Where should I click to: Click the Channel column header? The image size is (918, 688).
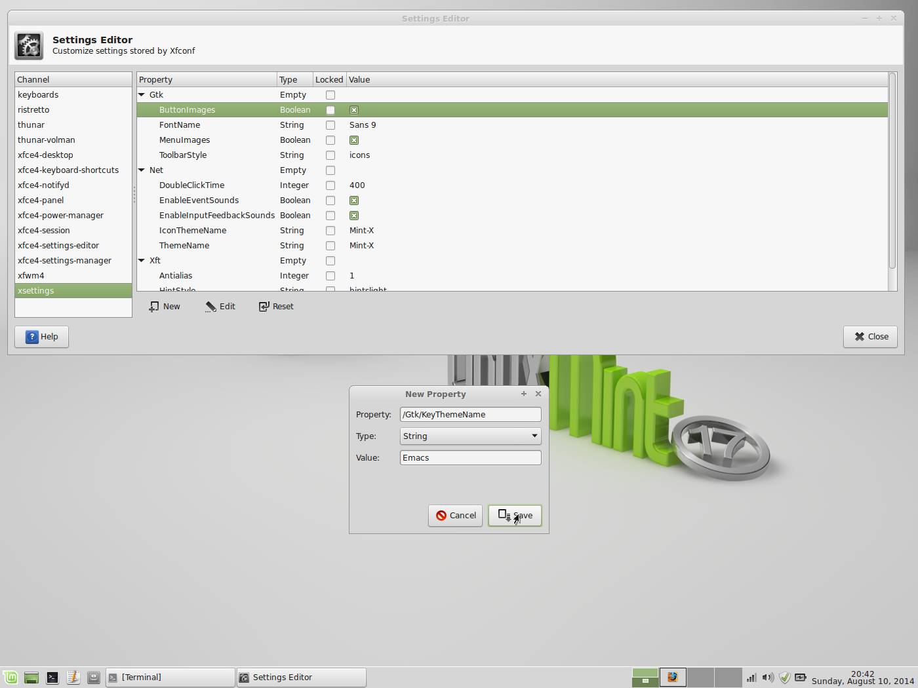73,79
